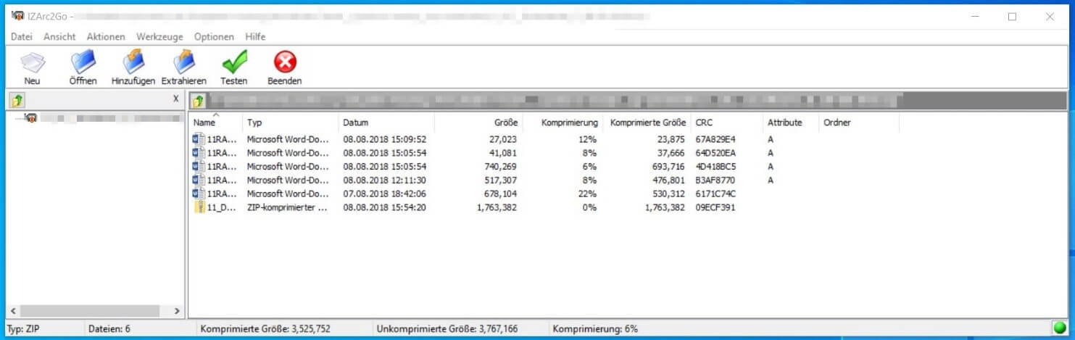Screen dimensions: 1075x340
Task: Select the archive root node in the tree
Action: tap(33, 117)
